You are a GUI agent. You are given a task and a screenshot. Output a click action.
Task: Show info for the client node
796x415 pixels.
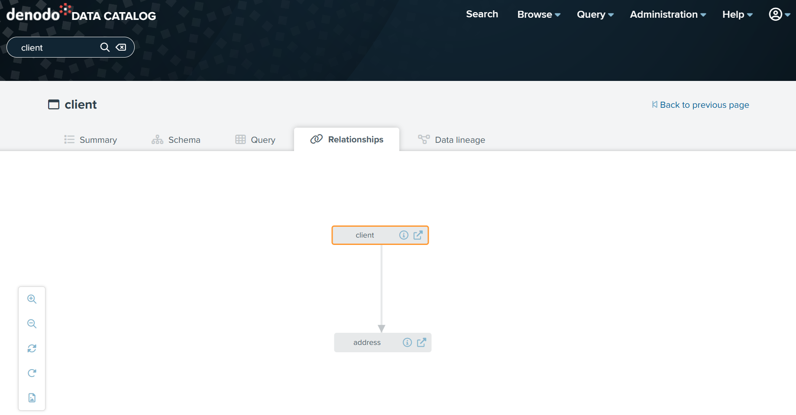pyautogui.click(x=404, y=235)
